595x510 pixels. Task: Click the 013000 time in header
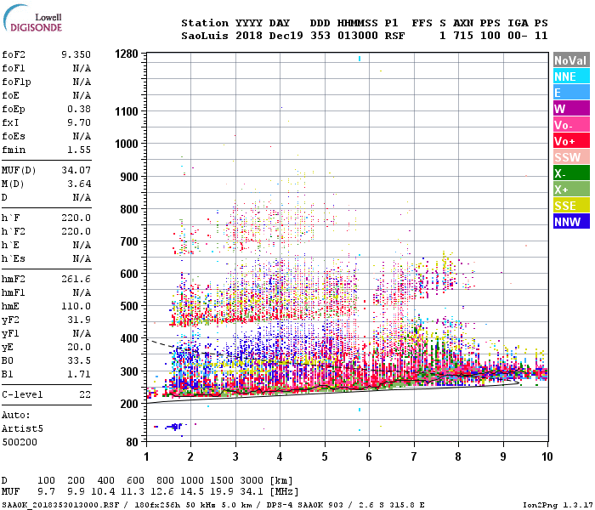[358, 36]
